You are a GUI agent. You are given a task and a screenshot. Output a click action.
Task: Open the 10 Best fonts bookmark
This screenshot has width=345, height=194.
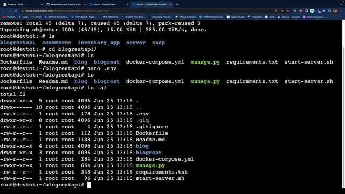pyautogui.click(x=211, y=17)
